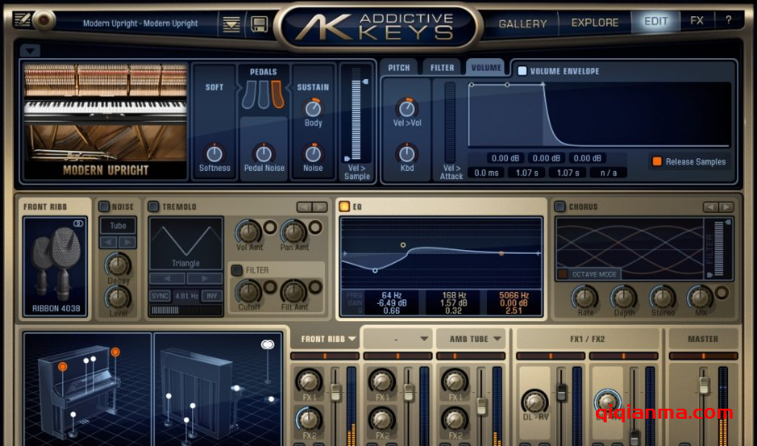Click the DL-RV knob in FX1/FX2

coord(535,402)
